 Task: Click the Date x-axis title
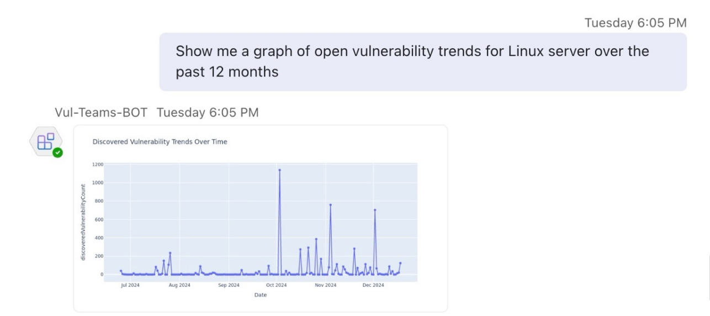tap(260, 295)
